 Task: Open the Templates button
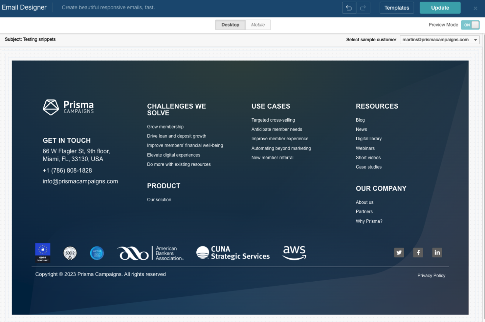coord(397,8)
